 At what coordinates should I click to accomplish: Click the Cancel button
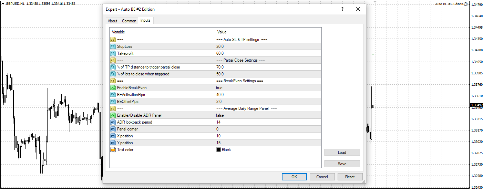[x=322, y=177]
